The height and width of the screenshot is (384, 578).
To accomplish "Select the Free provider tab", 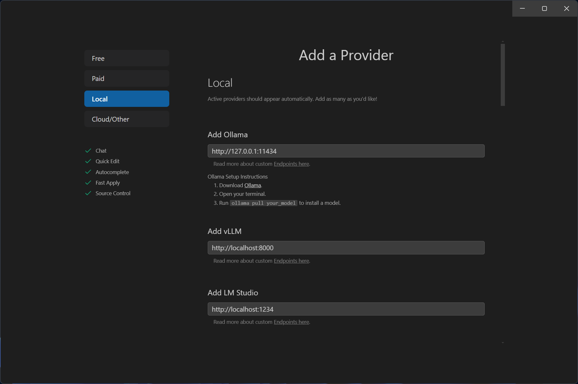I will coord(127,58).
